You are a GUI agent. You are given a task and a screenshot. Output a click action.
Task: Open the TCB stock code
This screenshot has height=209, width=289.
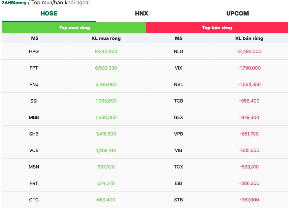(178, 101)
